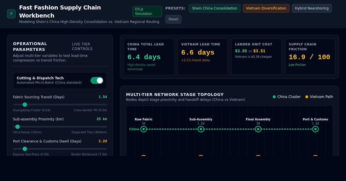346x181 pixels.
Task: Click the Low Friction status label
Action: coord(297,65)
